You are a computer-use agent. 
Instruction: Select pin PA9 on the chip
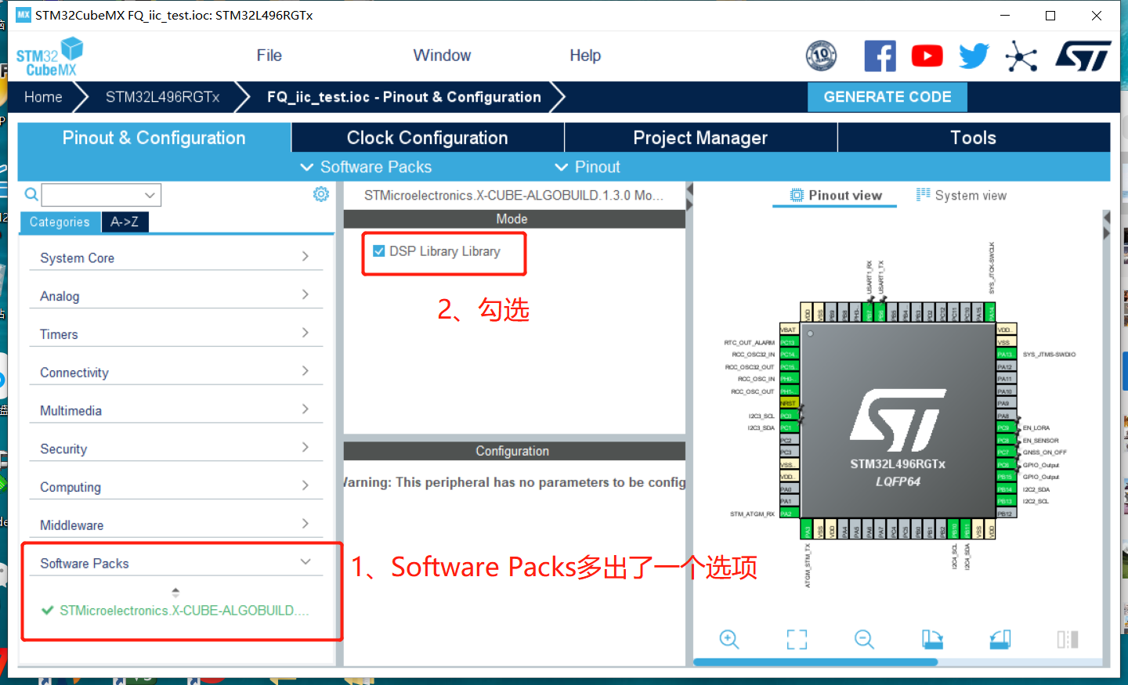pos(1005,403)
